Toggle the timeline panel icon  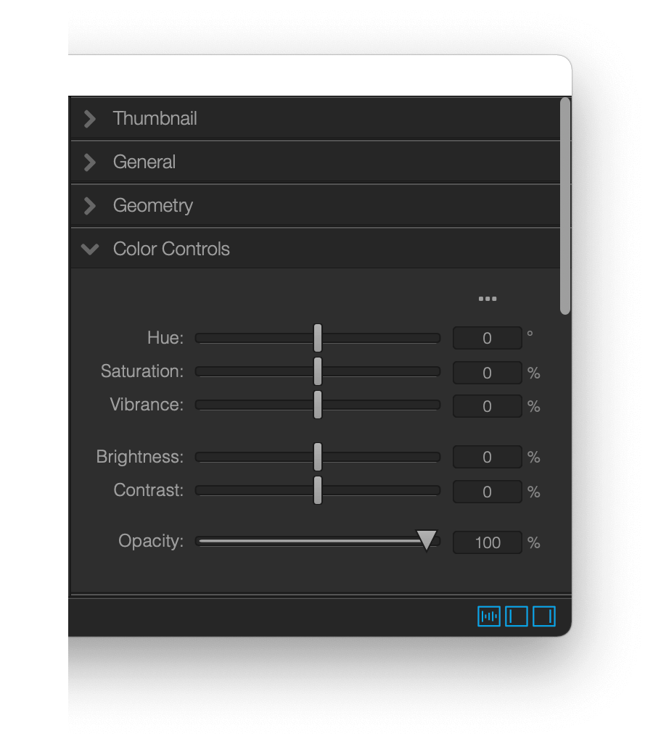coord(489,616)
